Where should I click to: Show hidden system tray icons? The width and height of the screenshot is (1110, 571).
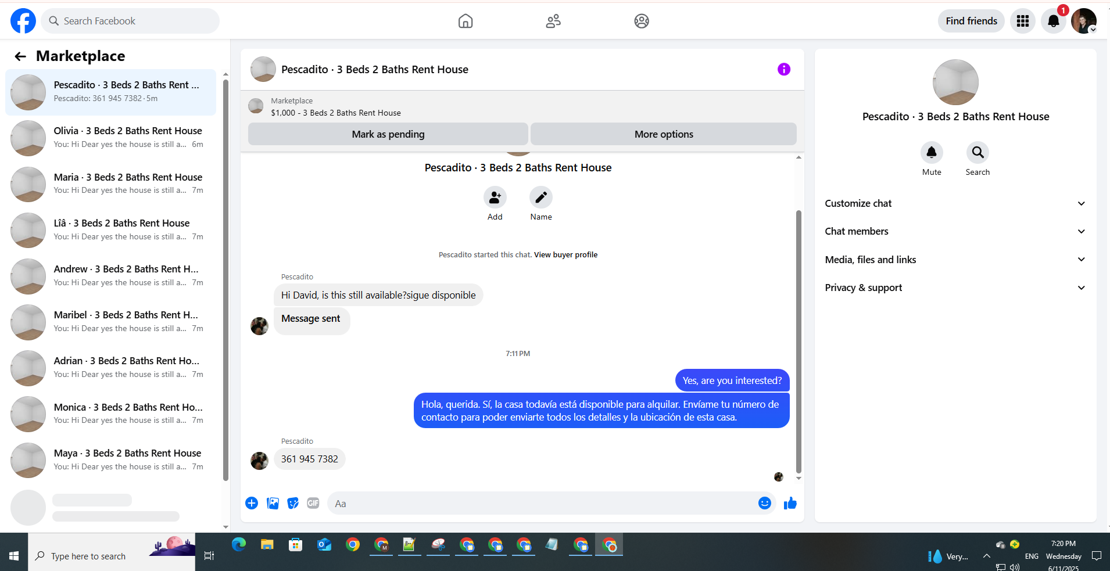pos(987,556)
